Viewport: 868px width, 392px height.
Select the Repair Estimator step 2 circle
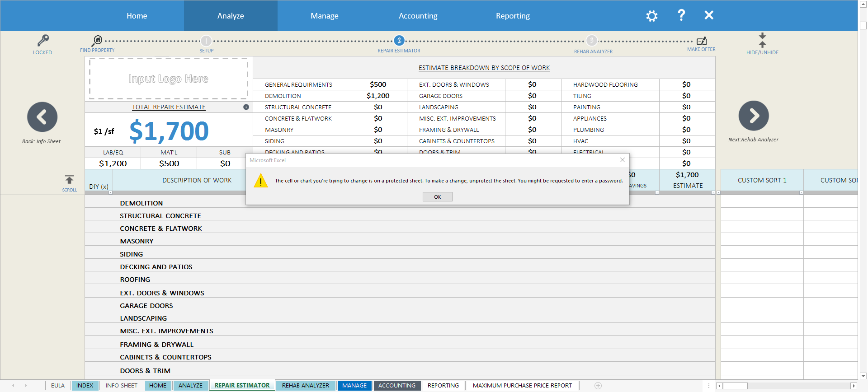tap(399, 41)
